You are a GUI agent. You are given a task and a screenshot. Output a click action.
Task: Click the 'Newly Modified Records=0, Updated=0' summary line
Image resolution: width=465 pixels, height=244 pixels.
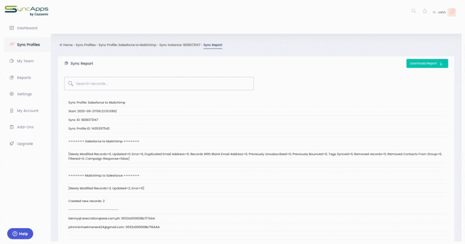(x=255, y=156)
